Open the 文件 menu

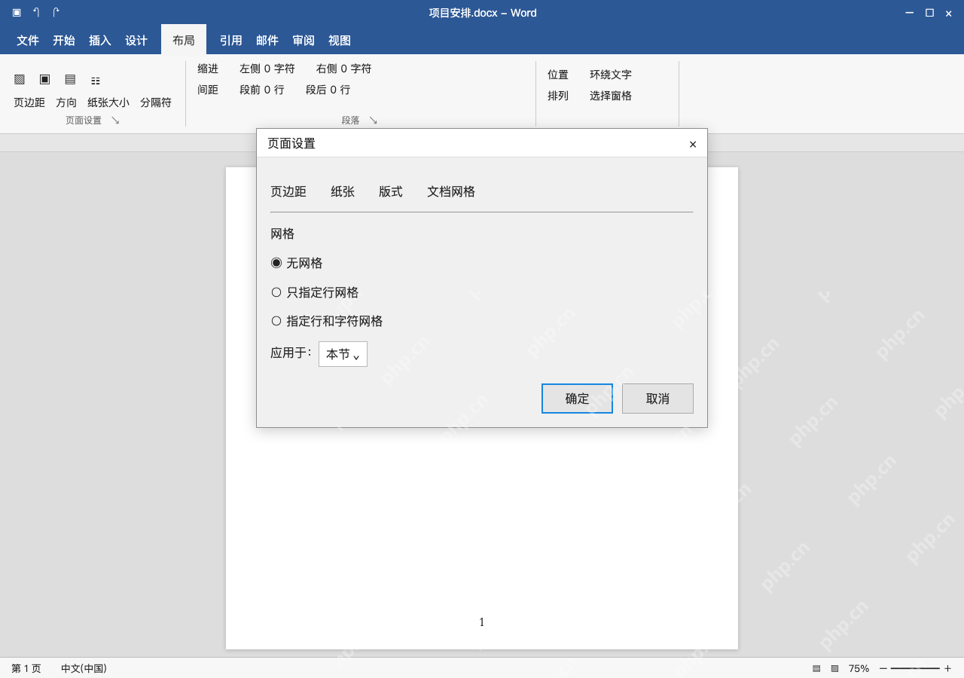28,41
